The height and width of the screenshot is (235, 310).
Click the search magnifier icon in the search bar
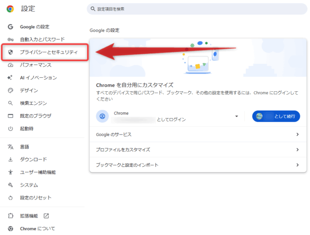(x=93, y=9)
